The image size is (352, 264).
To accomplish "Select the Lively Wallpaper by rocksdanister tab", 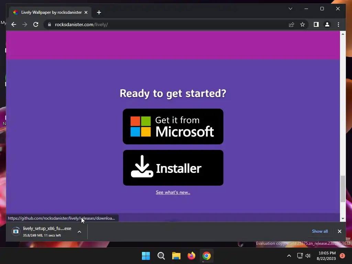I will tap(50, 12).
